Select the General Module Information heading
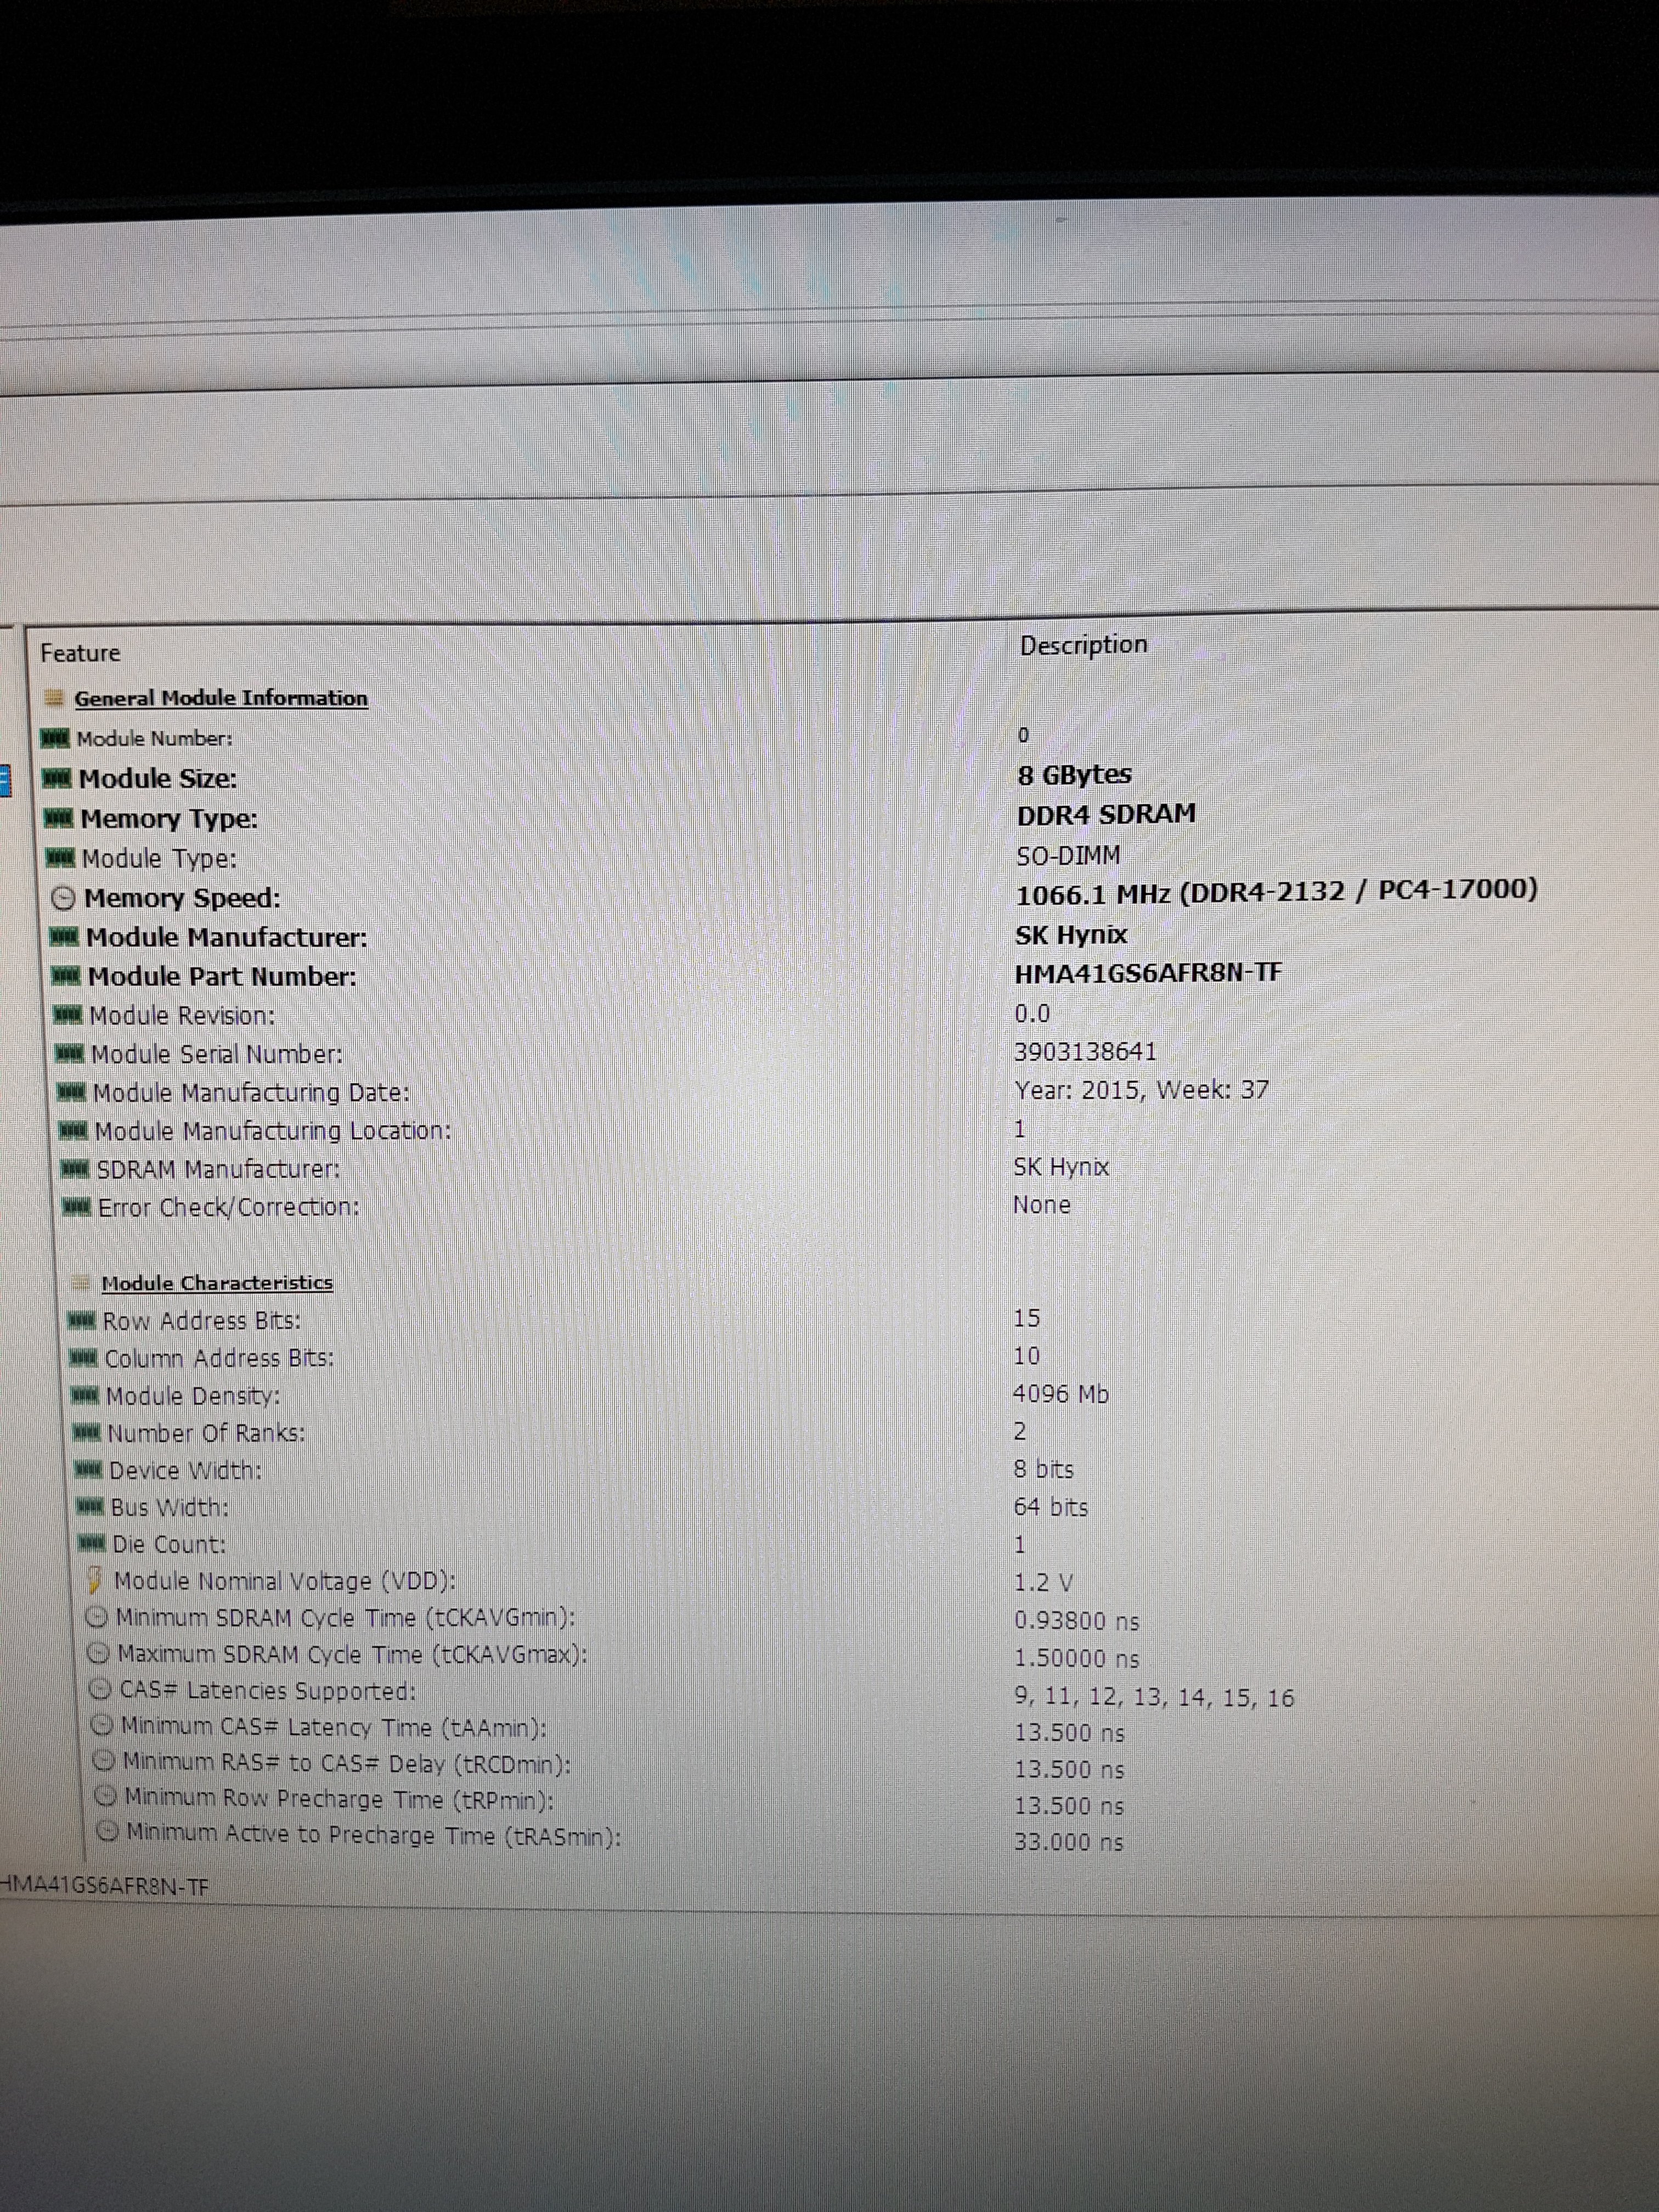This screenshot has width=1659, height=2212. point(221,698)
